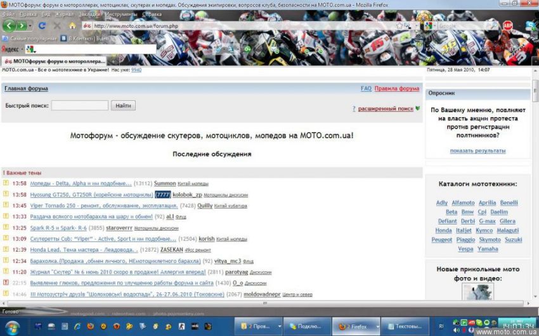Bookmark this page with the star icon
539x336 pixels.
tap(399, 26)
